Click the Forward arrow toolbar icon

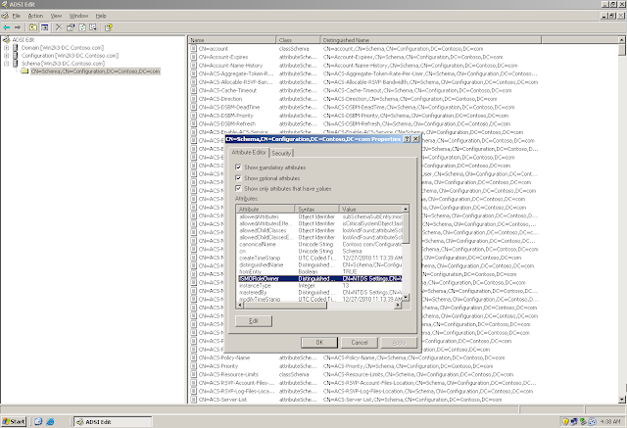pos(18,27)
